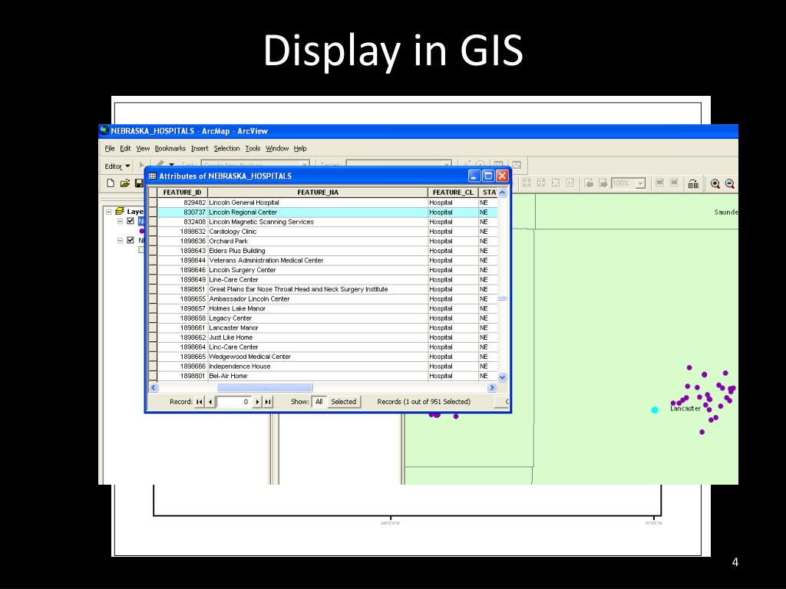Go to next record arrow

pyautogui.click(x=258, y=402)
